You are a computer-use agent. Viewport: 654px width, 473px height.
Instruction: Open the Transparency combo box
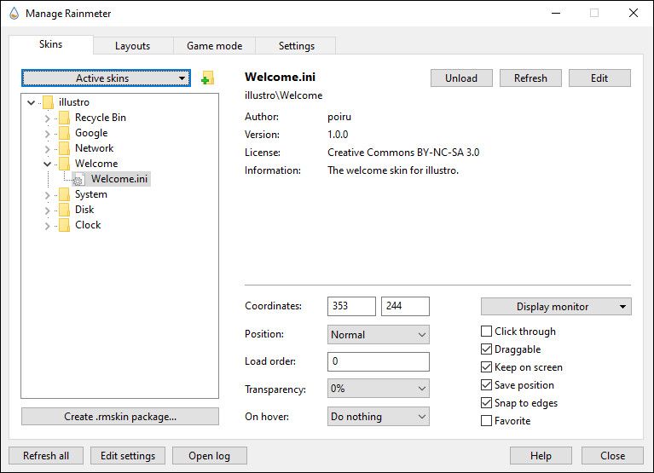coord(379,389)
